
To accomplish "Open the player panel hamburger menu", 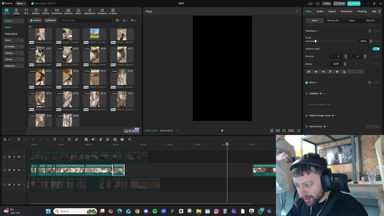I will (297, 11).
